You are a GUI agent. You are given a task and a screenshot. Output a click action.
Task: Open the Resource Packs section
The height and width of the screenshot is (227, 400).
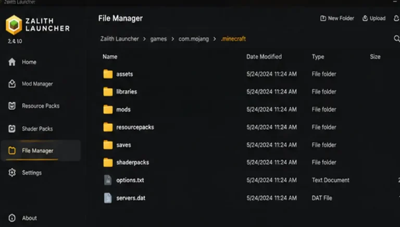coord(41,106)
